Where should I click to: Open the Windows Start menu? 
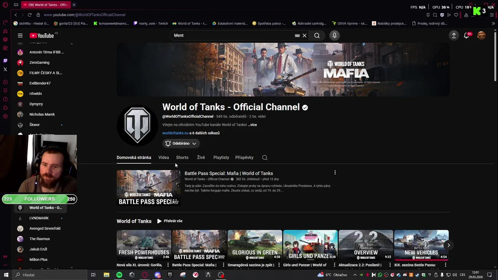click(x=6, y=275)
